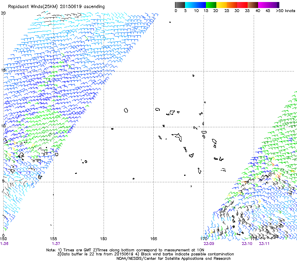Click the note 'Data buffer is 22 hrs'
297x261 pixels.
point(82,254)
